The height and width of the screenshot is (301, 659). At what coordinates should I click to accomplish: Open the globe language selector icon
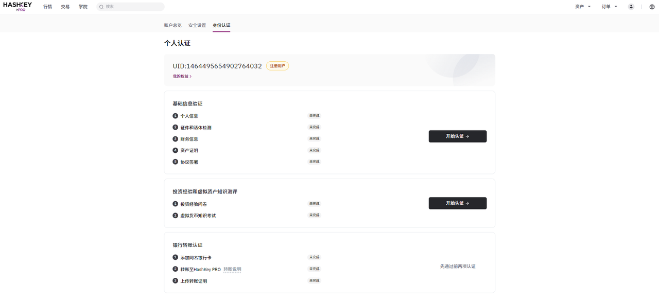(x=652, y=7)
